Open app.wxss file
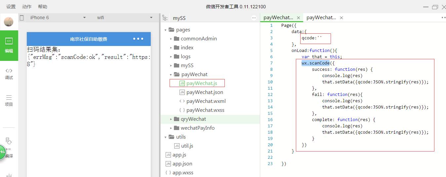This screenshot has height=177, width=446. 183,173
